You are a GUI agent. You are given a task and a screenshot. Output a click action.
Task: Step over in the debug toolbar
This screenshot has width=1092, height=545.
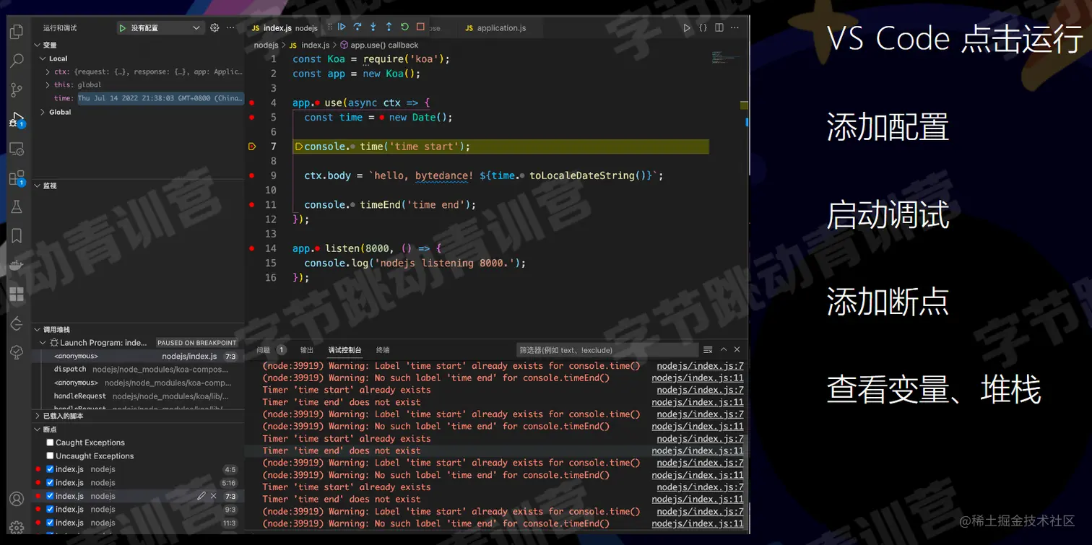(x=357, y=27)
